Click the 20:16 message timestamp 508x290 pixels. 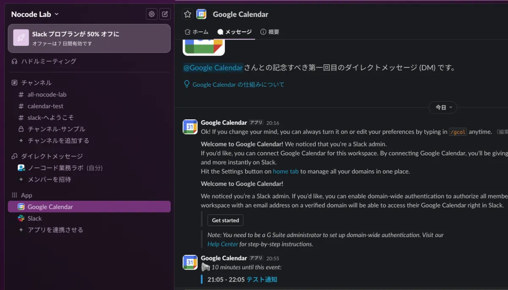pyautogui.click(x=273, y=123)
